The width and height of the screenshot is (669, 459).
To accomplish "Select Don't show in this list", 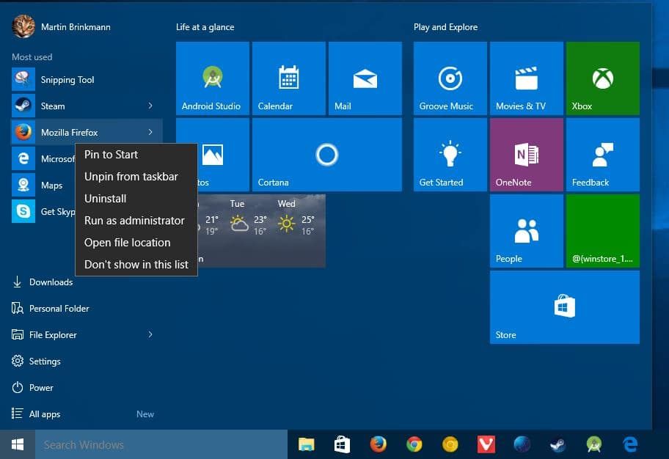I will tap(136, 265).
